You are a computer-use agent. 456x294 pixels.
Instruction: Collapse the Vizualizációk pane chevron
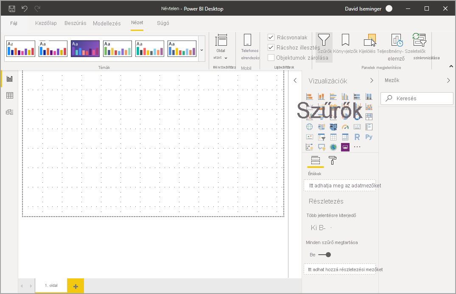[x=372, y=81]
